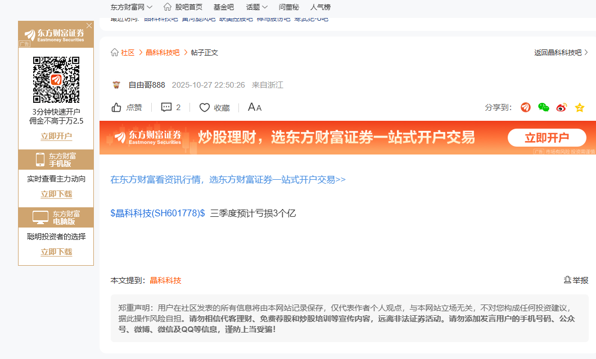This screenshot has width=596, height=359.
Task: Click the home icon beside 社区
Action: coord(114,52)
